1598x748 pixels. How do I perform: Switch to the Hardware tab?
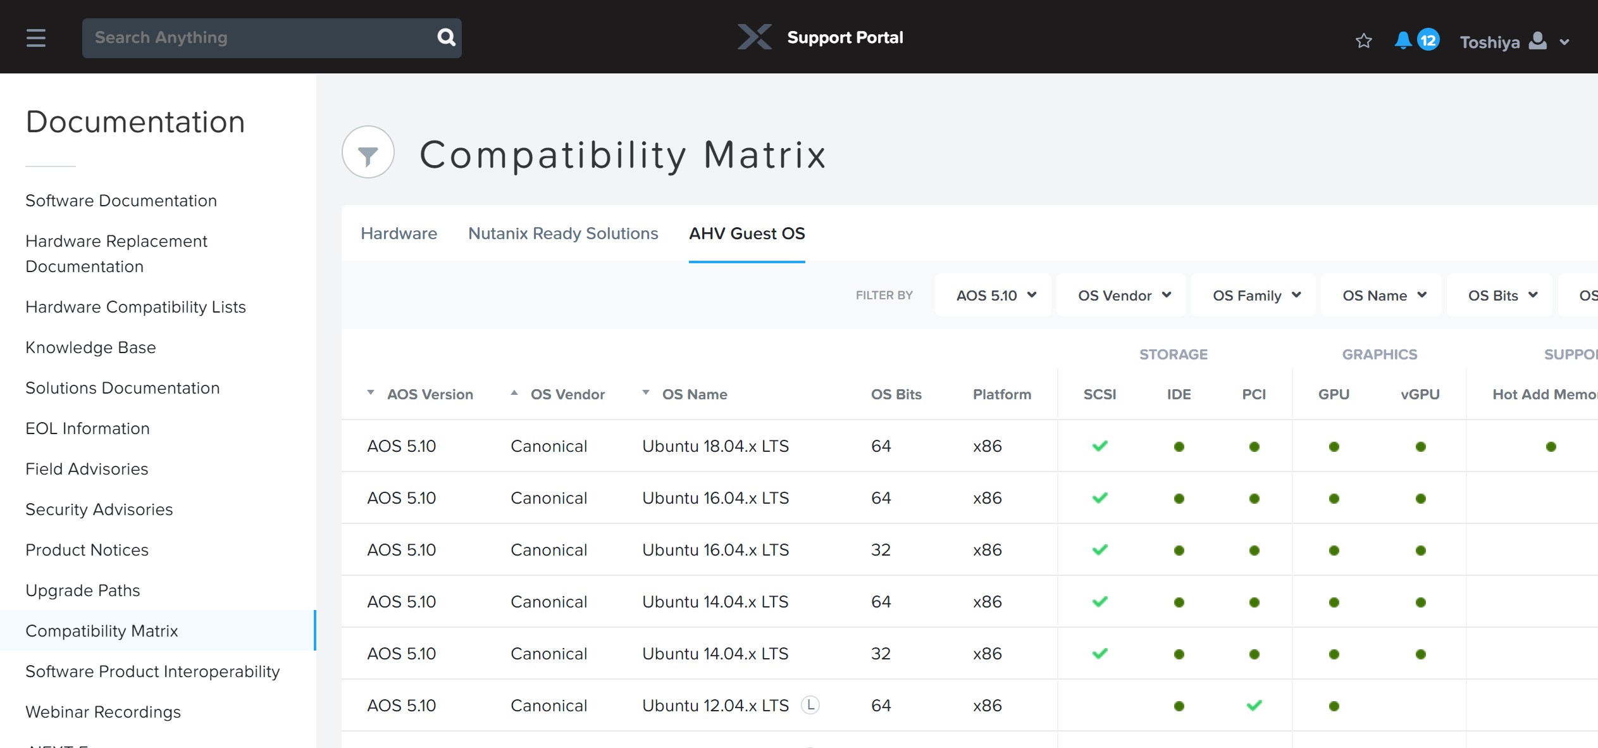399,234
